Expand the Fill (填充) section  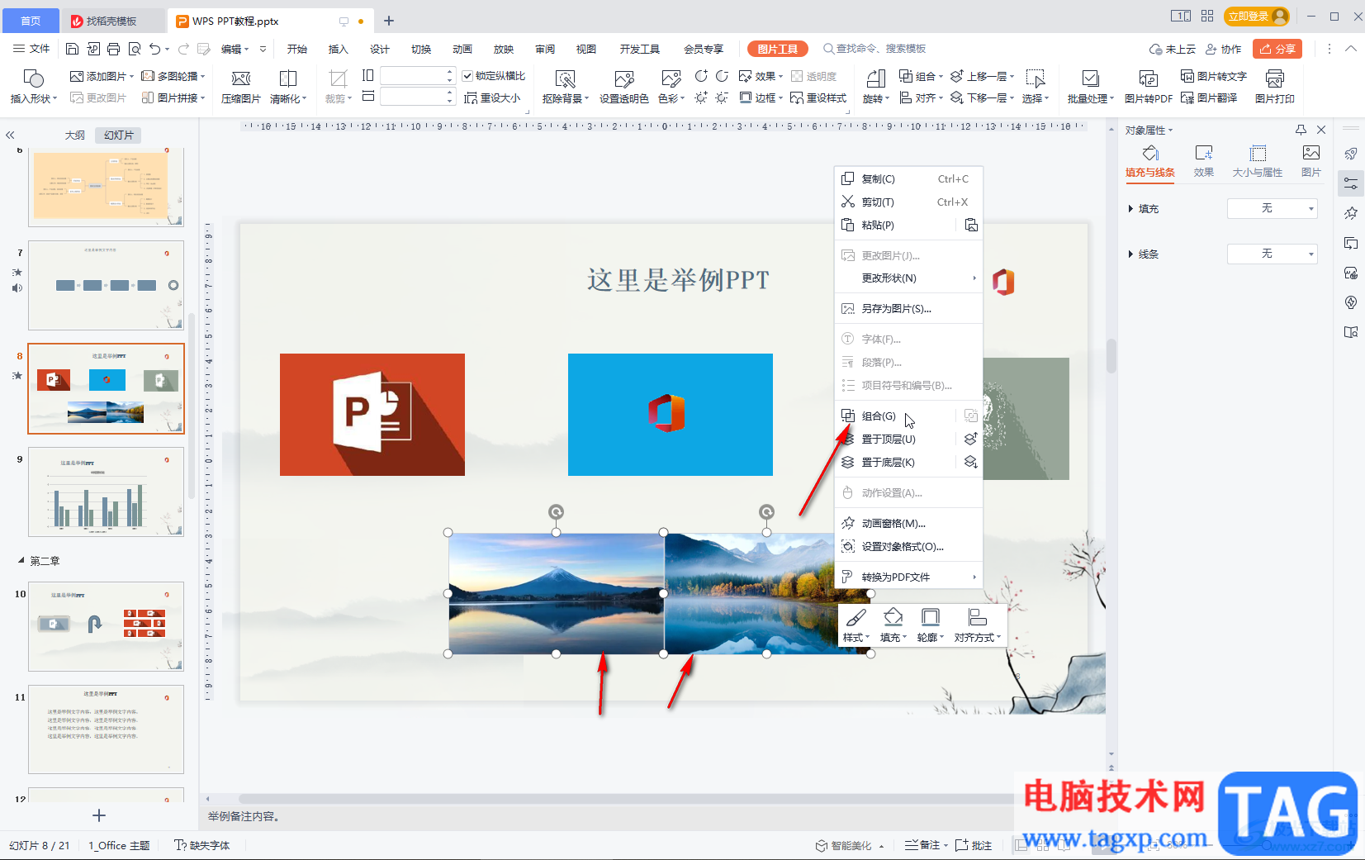pos(1130,209)
